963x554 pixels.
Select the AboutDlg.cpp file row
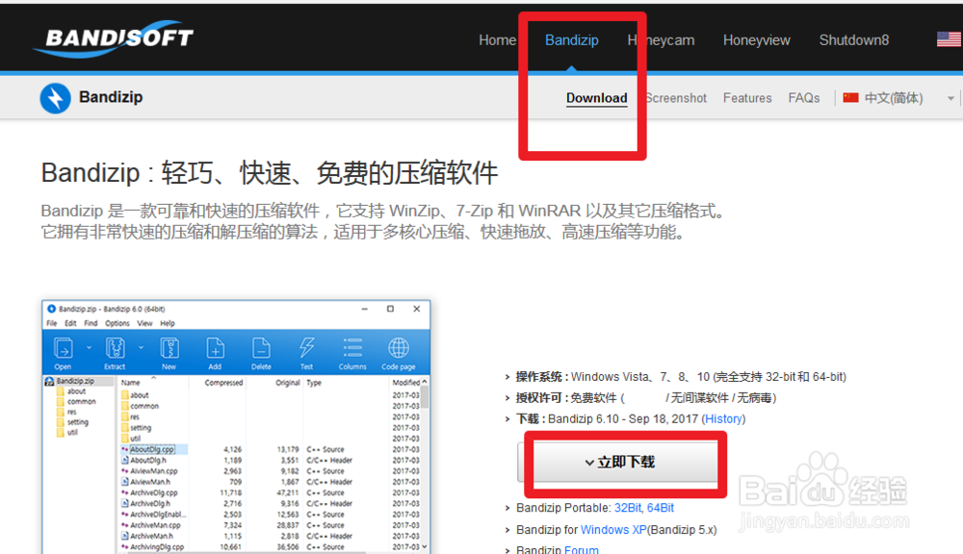click(x=152, y=450)
